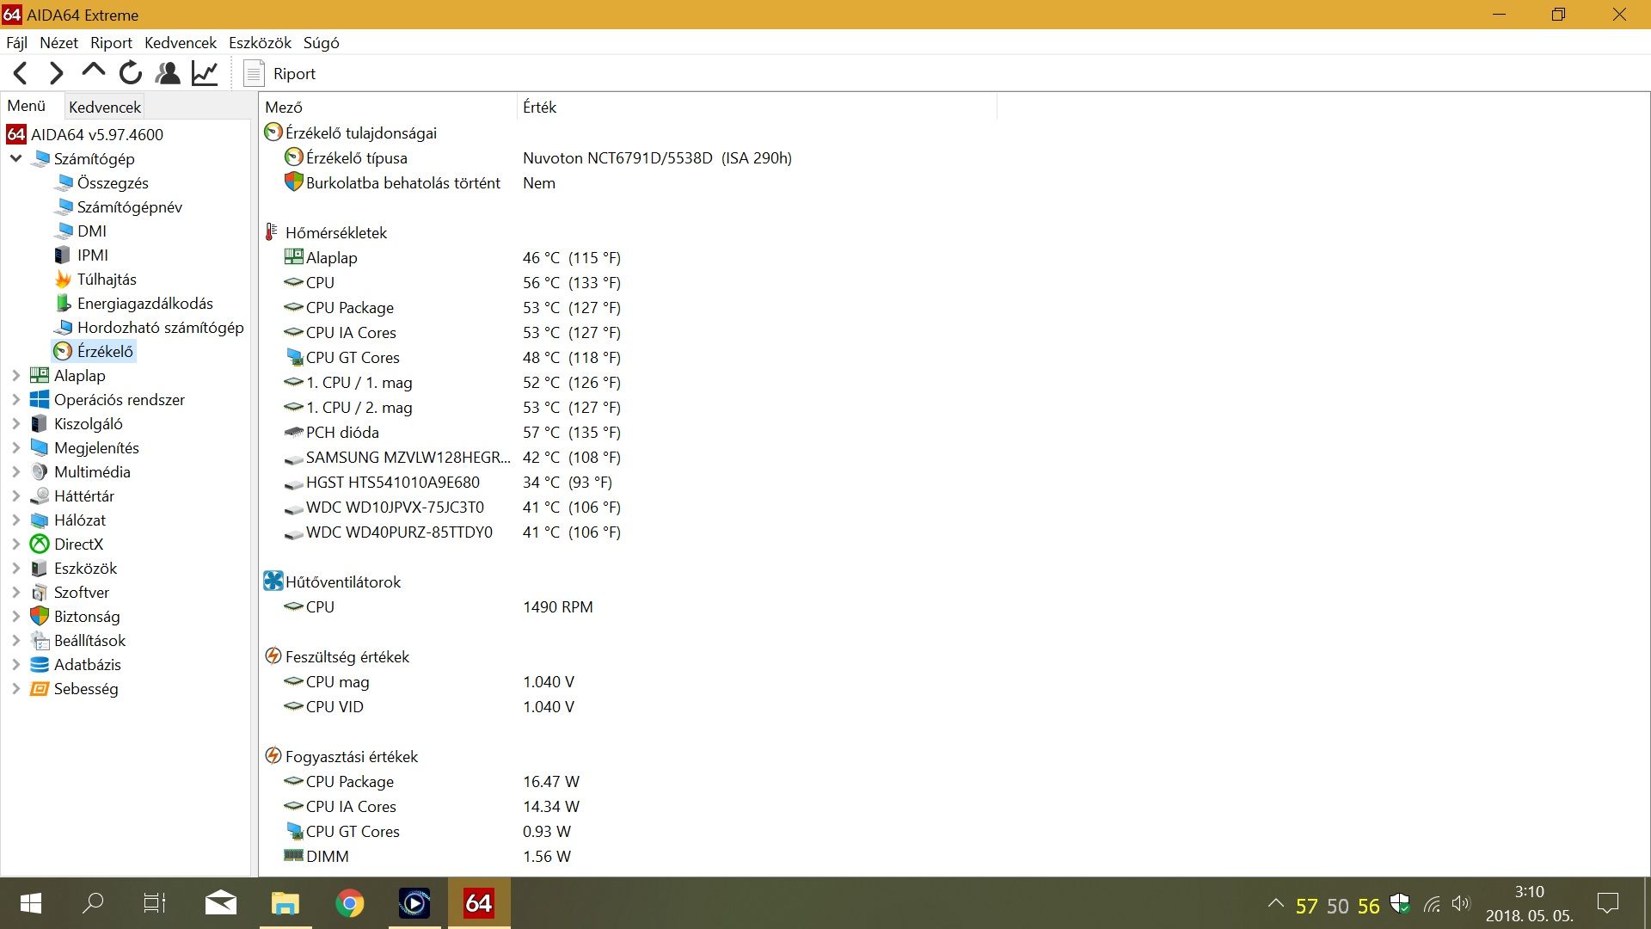Open Energiagazdálkodás battery item
1651x929 pixels.
(133, 304)
